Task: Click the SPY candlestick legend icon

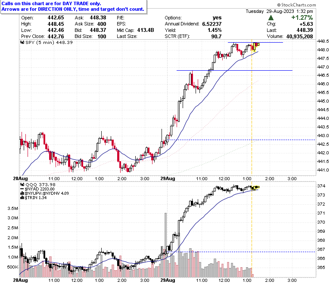Action: [x=22, y=42]
